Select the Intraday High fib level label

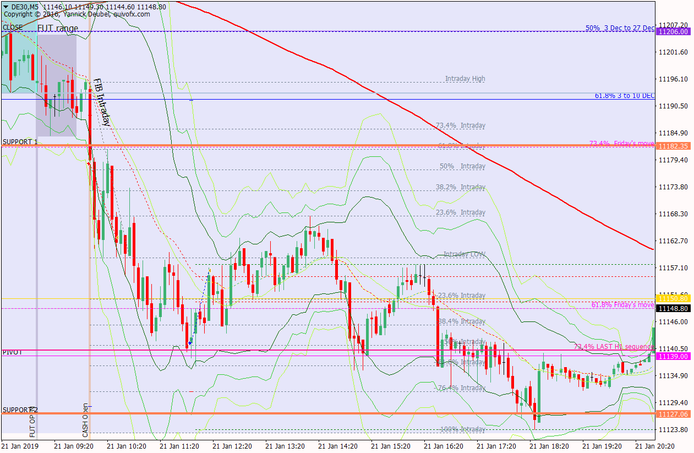pyautogui.click(x=465, y=79)
